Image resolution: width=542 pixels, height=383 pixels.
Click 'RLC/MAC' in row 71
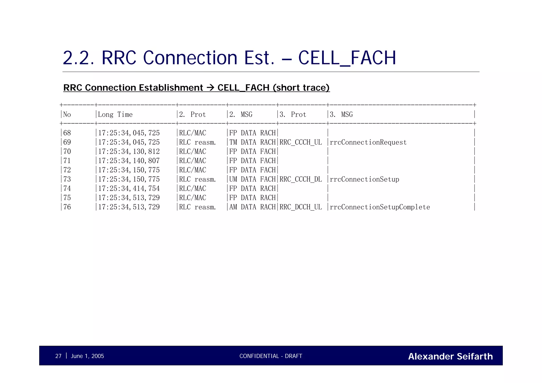coord(193,161)
